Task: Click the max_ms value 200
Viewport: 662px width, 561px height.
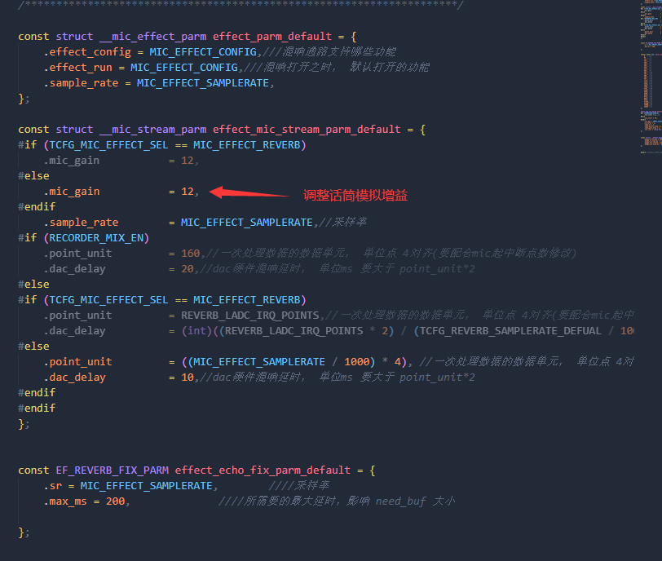Action: click(x=115, y=501)
